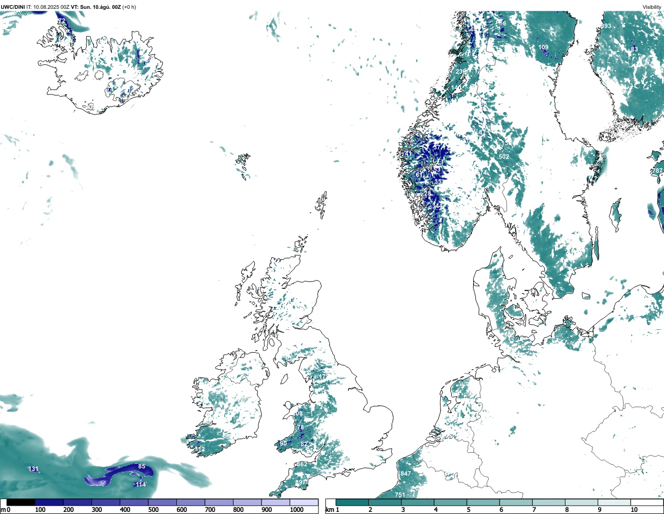This screenshot has height=514, width=664.
Task: Click the '751' value at the bottom of France
Action: (x=400, y=495)
